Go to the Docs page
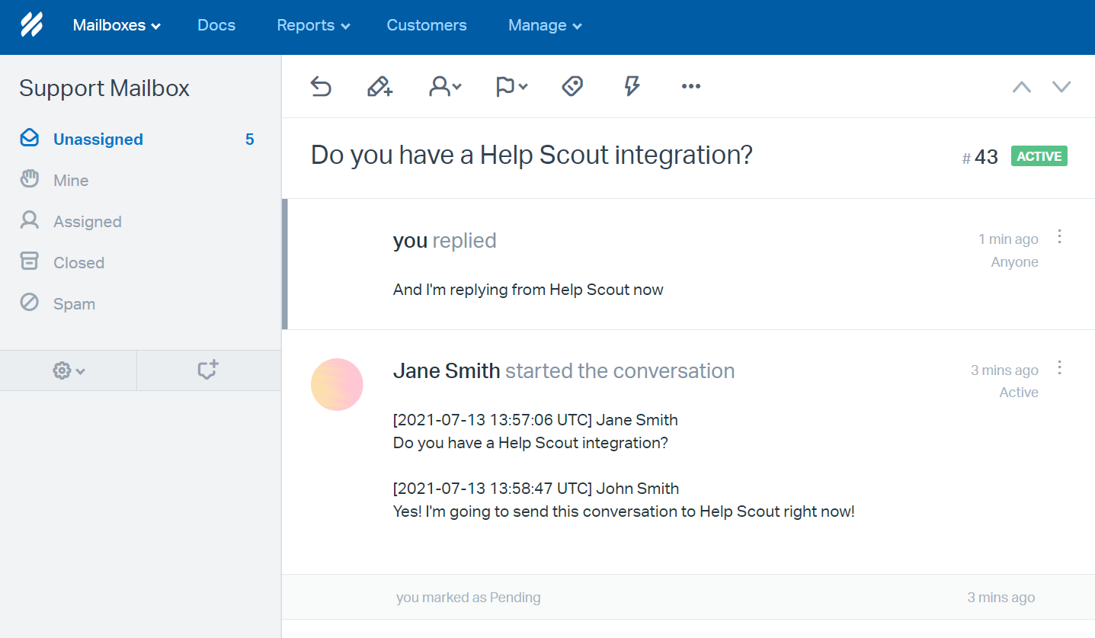Image resolution: width=1095 pixels, height=638 pixels. click(x=216, y=25)
